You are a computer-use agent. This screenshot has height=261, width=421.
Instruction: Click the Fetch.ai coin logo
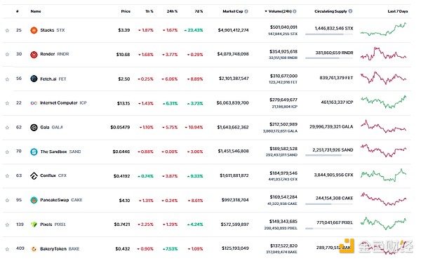tap(34, 79)
